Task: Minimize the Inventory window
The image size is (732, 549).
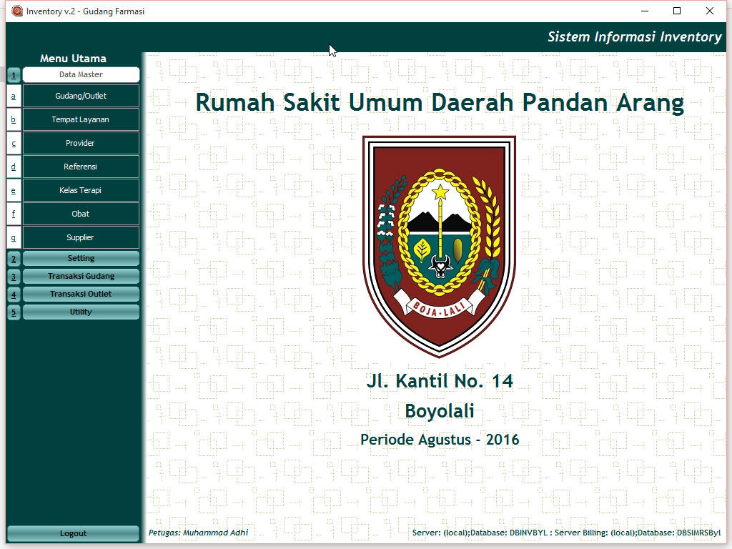Action: [645, 11]
